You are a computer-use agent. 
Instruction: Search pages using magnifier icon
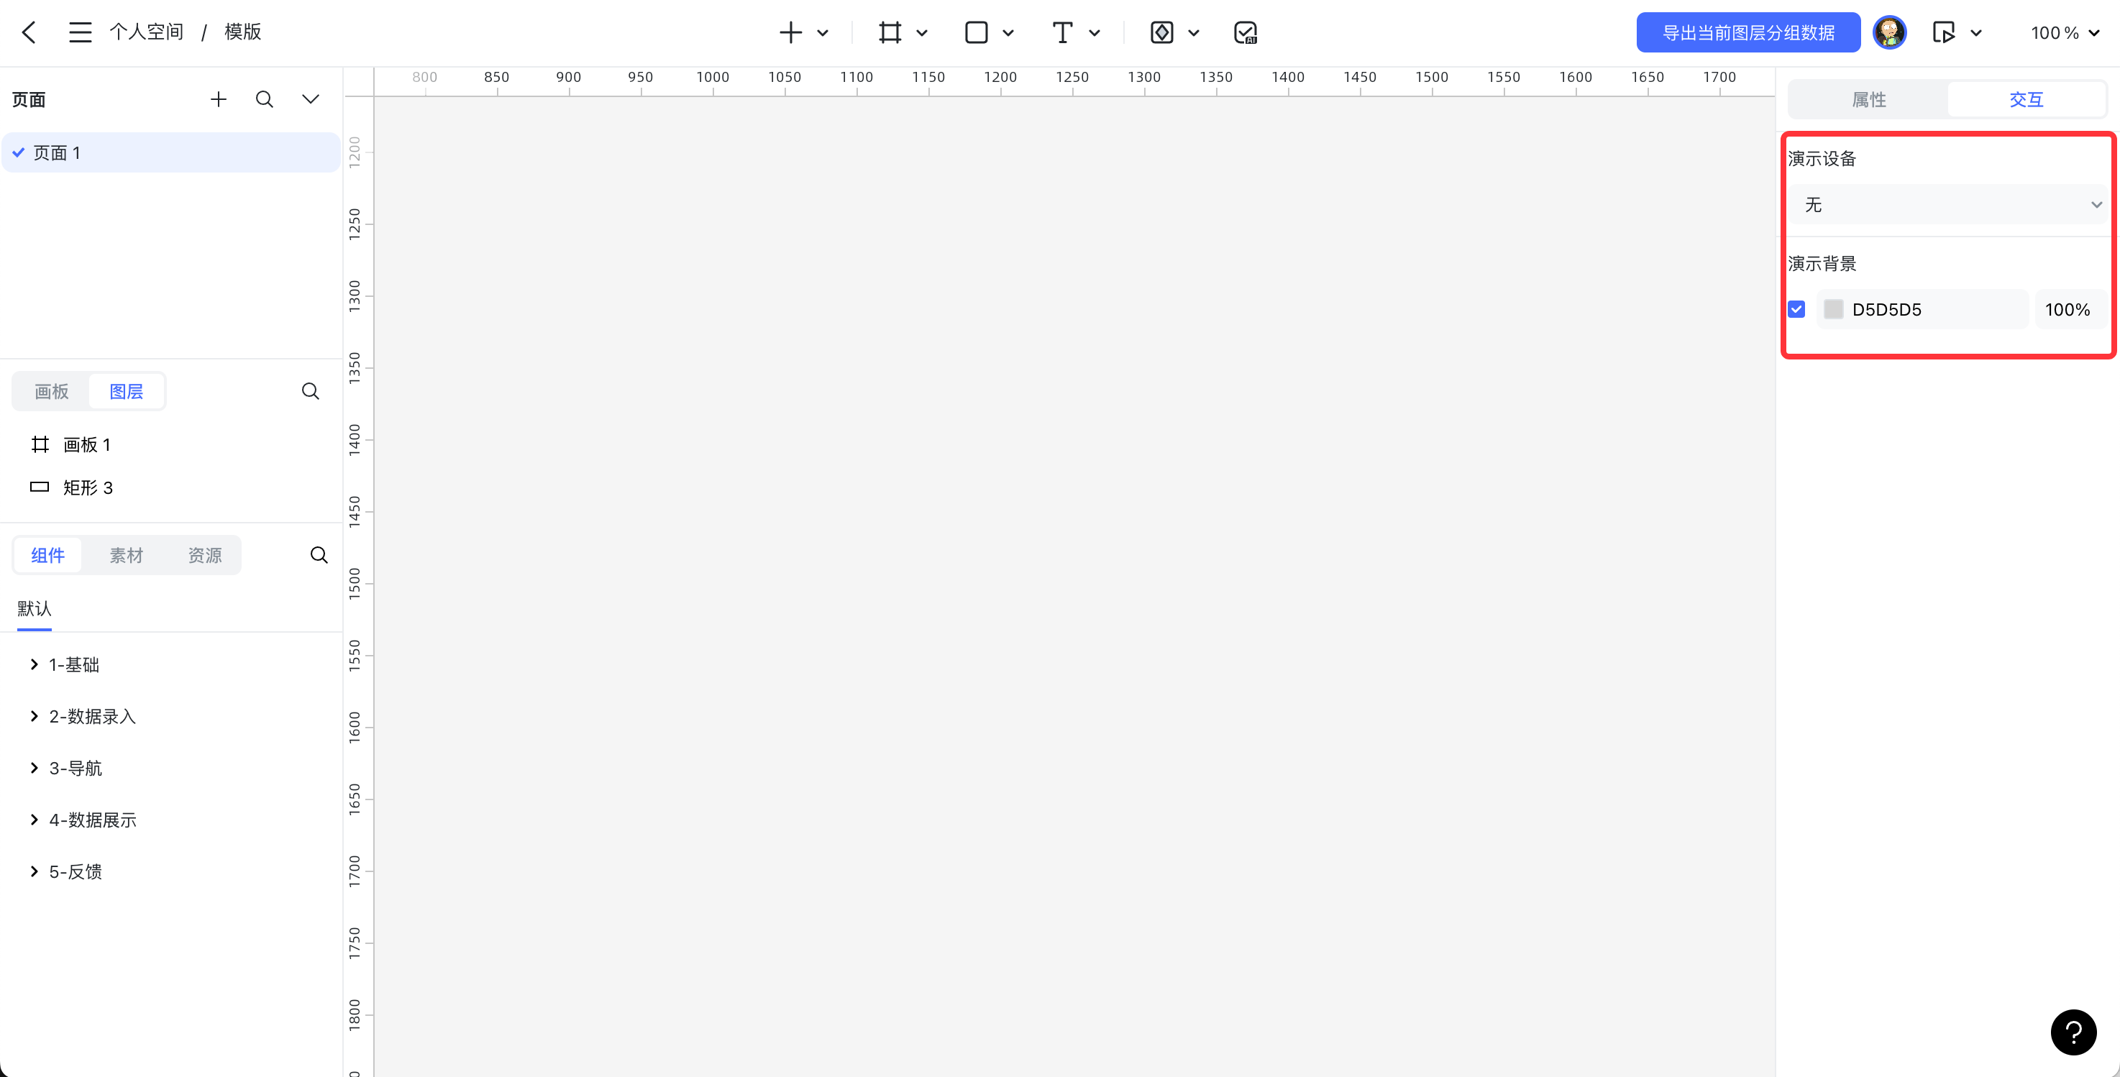264,99
